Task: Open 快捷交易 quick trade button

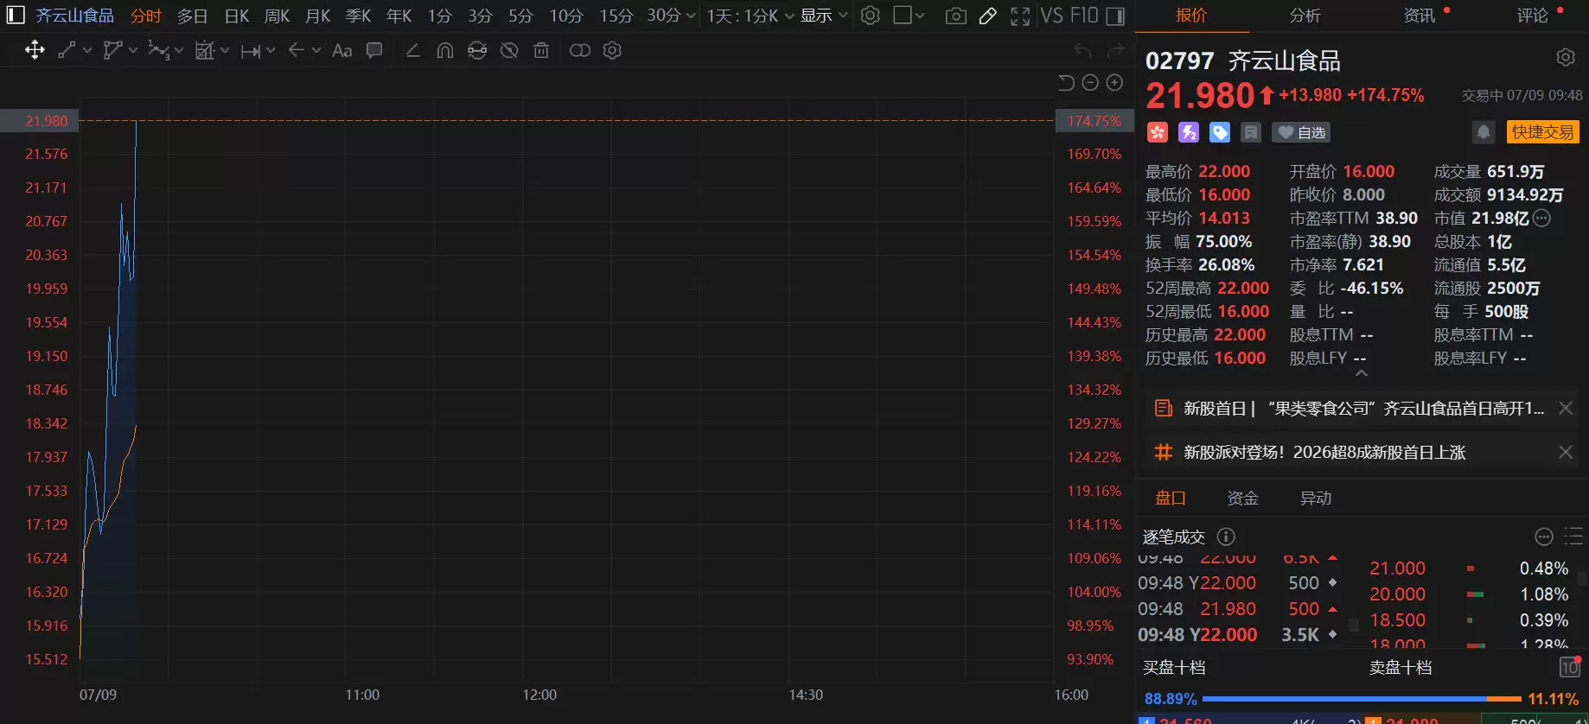Action: point(1543,132)
